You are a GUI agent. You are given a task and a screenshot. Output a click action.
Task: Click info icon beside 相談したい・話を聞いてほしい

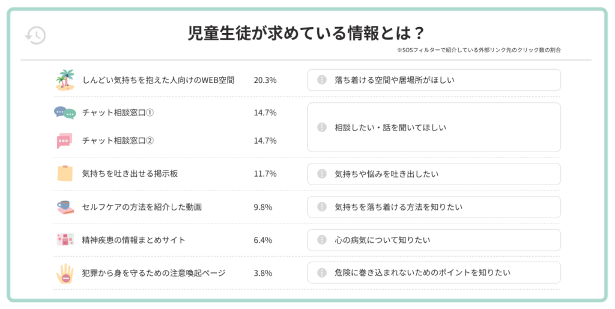[322, 127]
